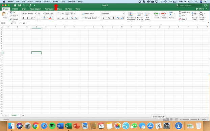Click the Paste clipboard icon

click(x=4, y=14)
